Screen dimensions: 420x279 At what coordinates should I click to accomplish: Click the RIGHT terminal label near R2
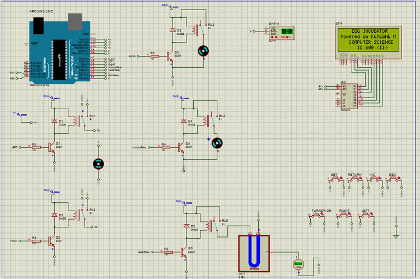tap(13, 241)
